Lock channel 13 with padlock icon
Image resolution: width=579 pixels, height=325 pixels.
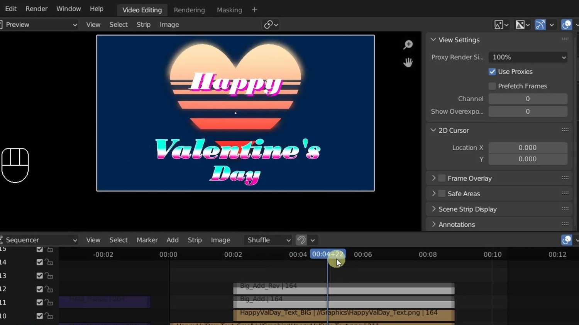[49, 276]
